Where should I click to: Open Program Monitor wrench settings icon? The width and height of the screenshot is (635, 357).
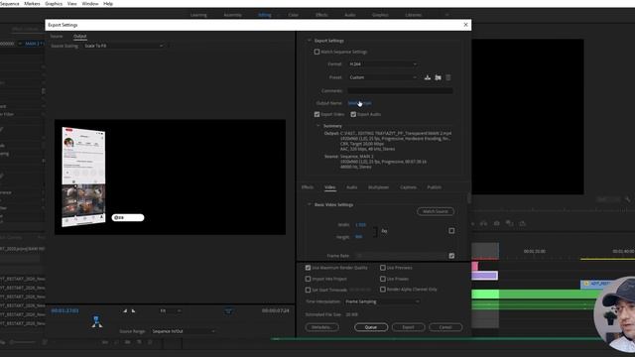pos(627,199)
